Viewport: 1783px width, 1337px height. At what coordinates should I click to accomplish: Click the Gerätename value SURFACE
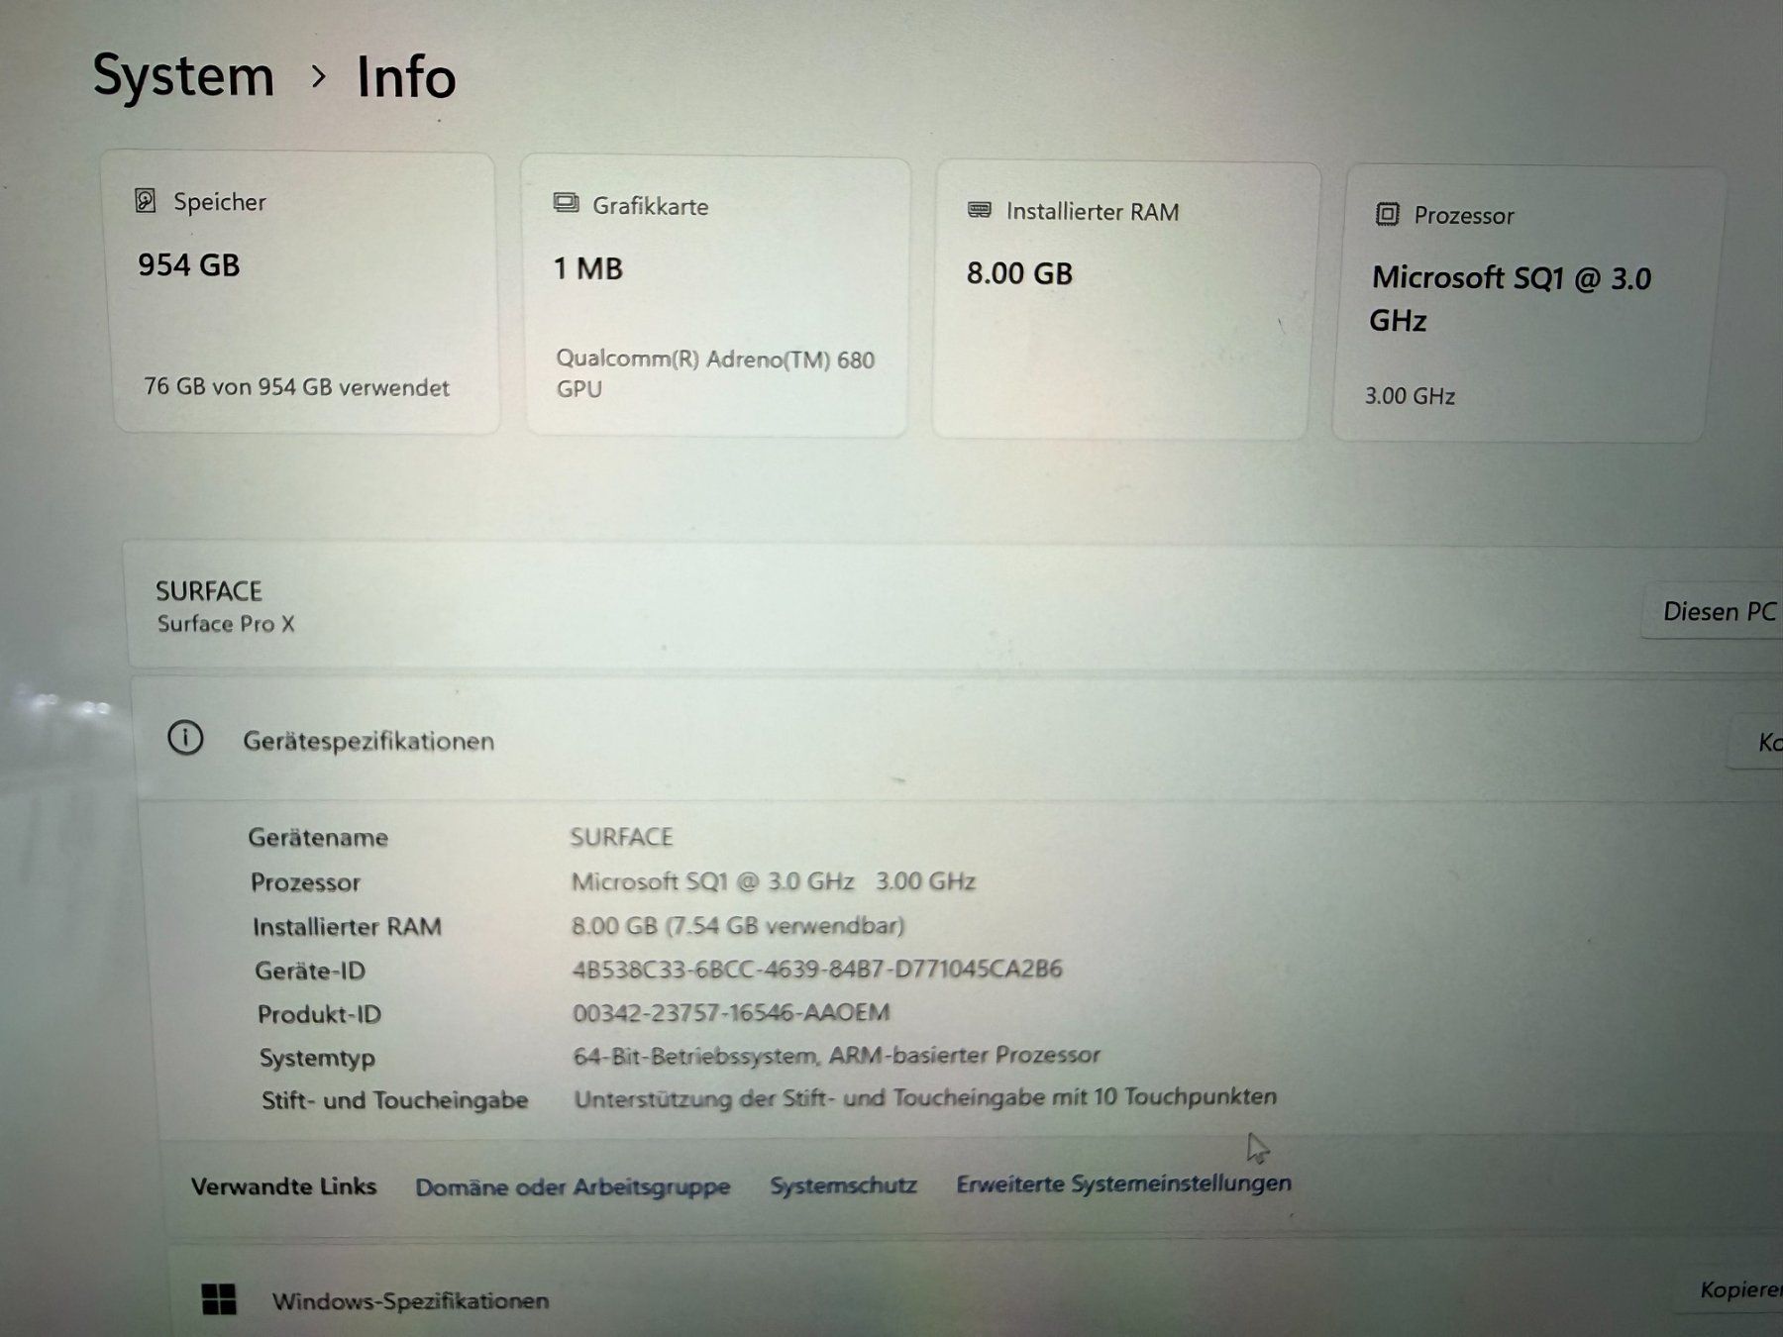tap(621, 837)
